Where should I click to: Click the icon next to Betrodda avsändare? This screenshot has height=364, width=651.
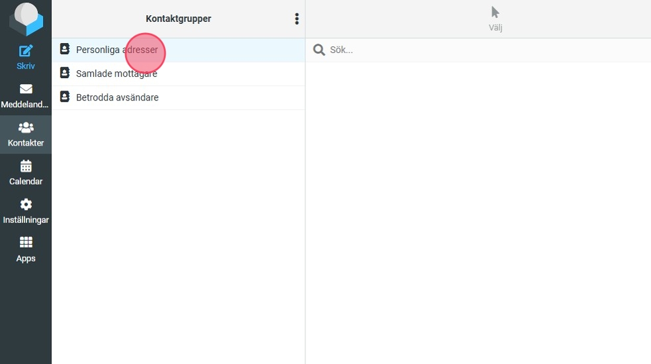point(64,97)
